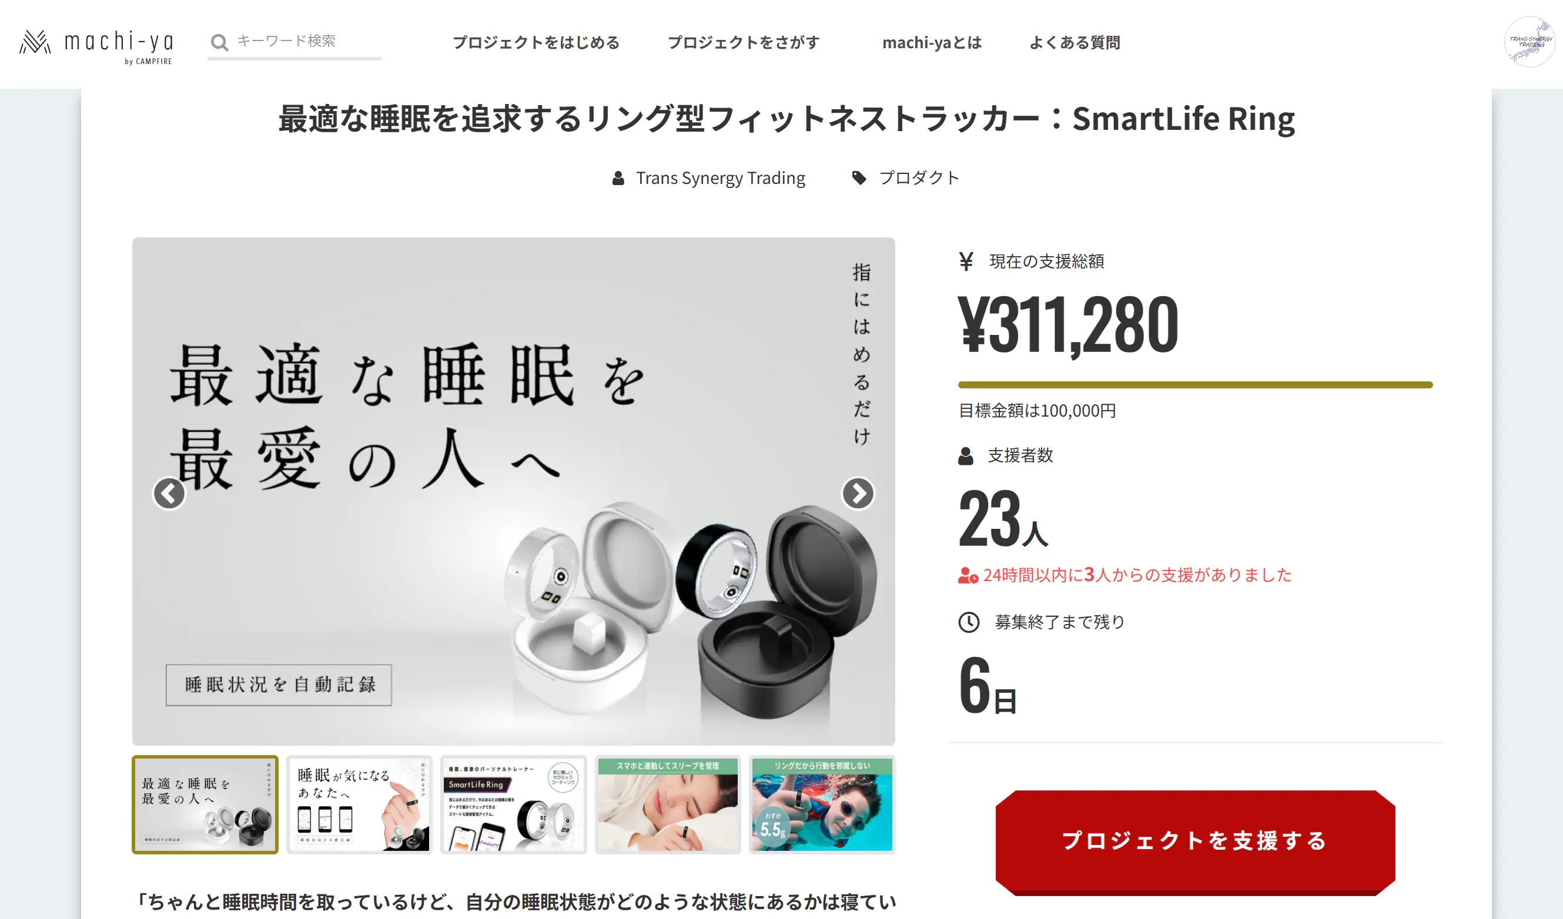Click the machi-ya logo
This screenshot has width=1563, height=919.
pos(96,46)
